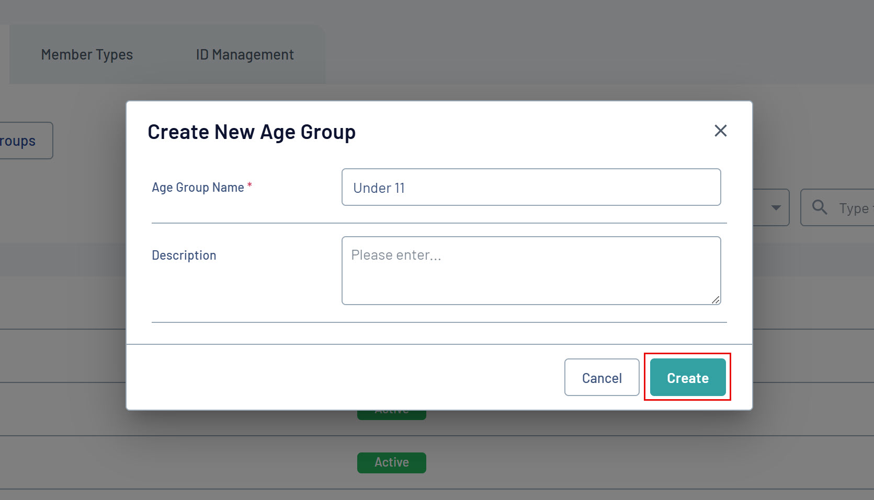Click the 'Create New Age Group' dialog title
Screen dimensions: 874x500
[251, 132]
